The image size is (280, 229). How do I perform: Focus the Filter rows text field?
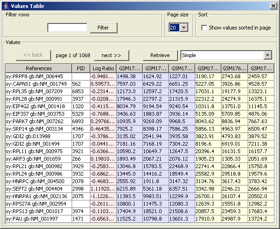(x=67, y=28)
